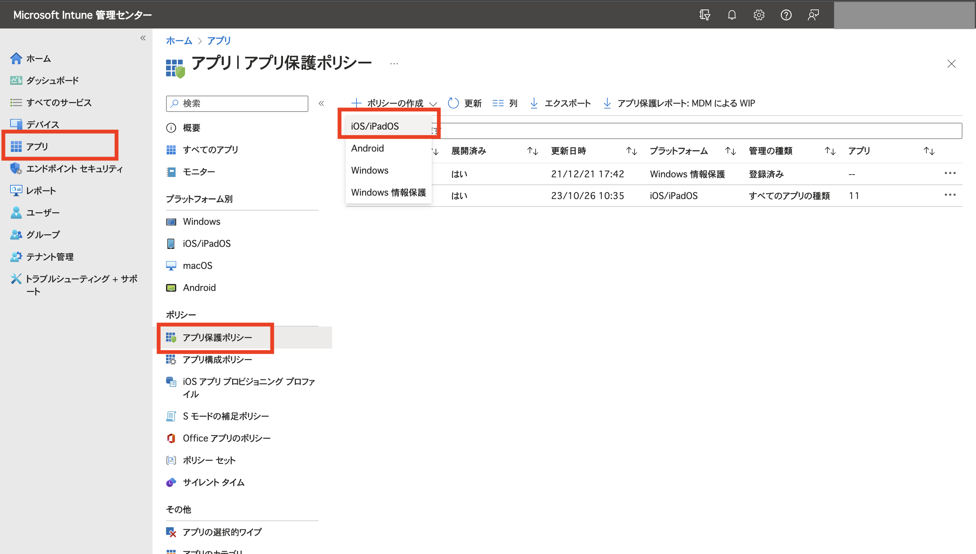Download アプリ保護レポート: MDM による WIP

pos(679,103)
